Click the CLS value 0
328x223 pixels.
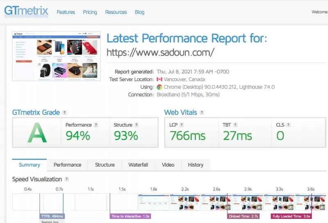click(280, 136)
